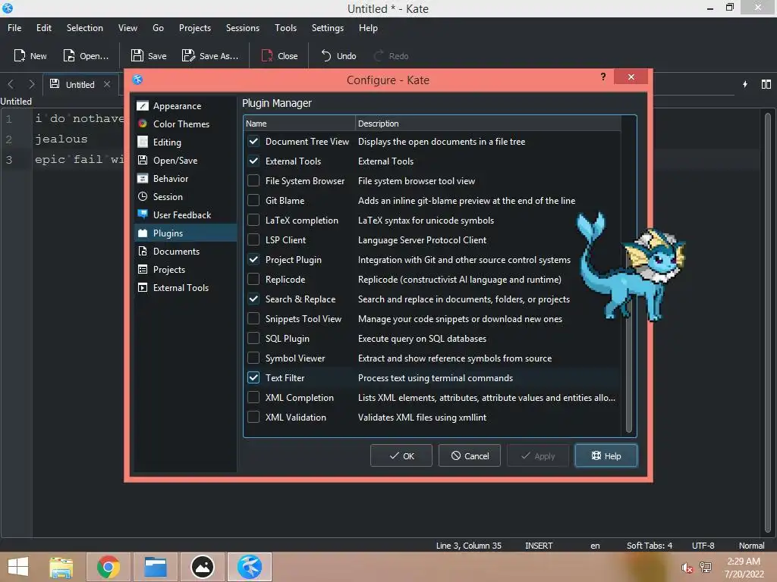Click the Redo toolbar icon

pyautogui.click(x=379, y=55)
